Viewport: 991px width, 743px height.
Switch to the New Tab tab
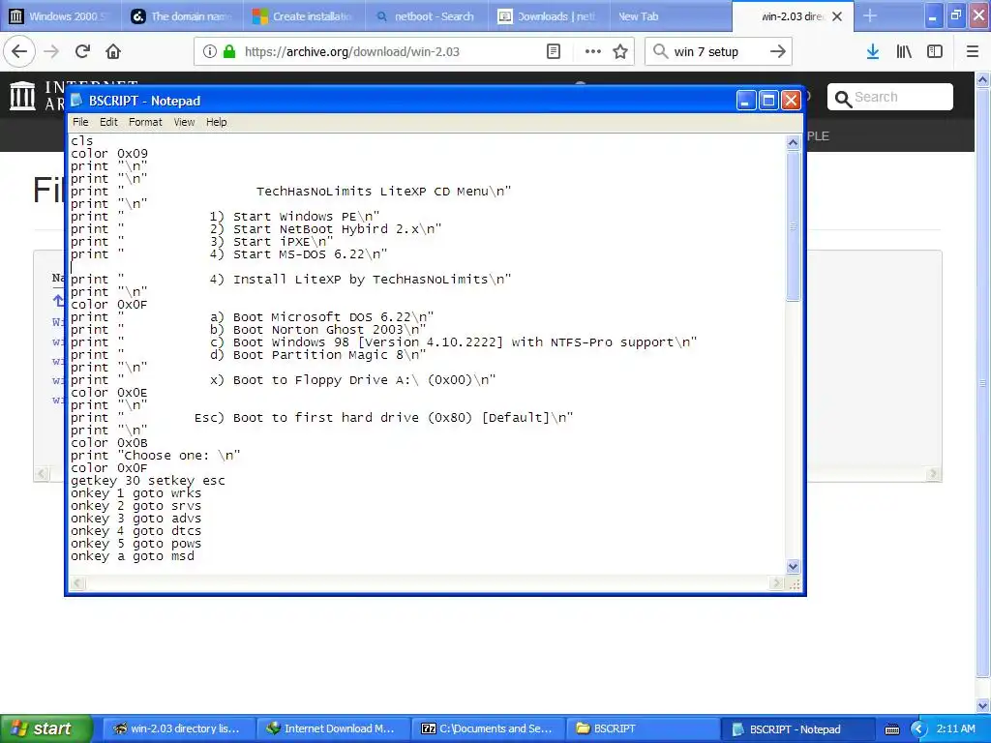tap(671, 15)
